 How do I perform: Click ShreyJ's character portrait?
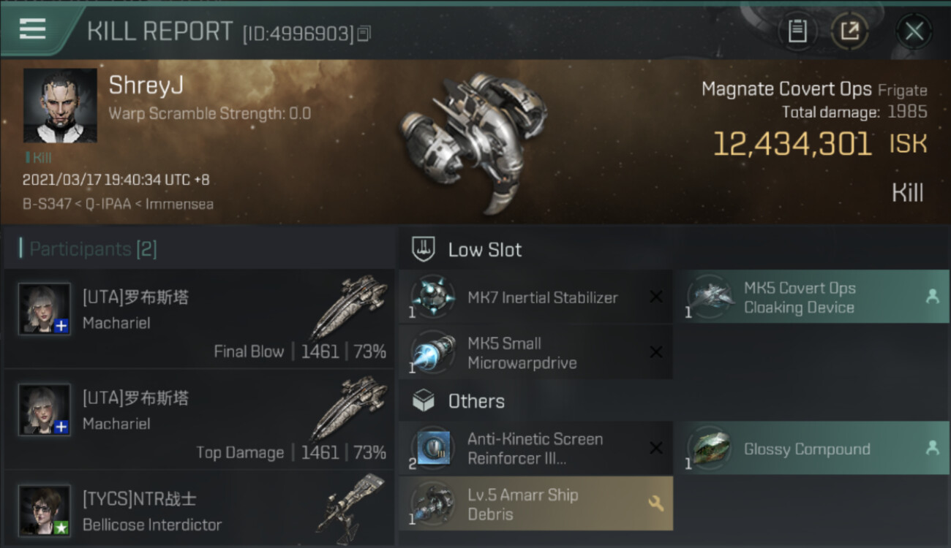click(x=60, y=105)
